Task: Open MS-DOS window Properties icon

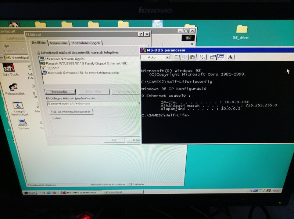Action: point(213,57)
